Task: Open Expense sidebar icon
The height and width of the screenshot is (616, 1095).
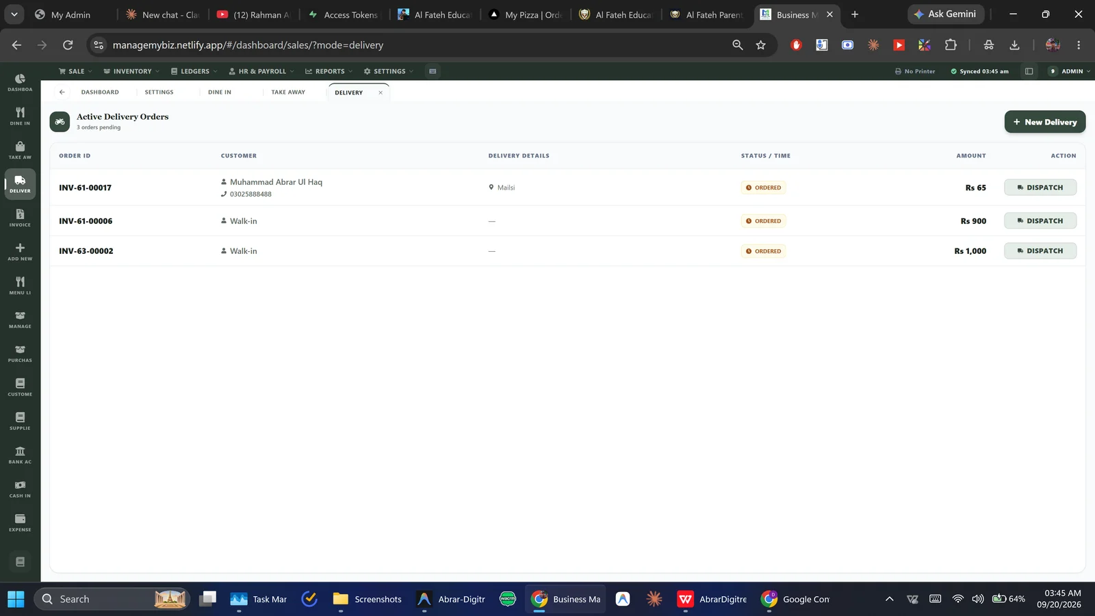Action: point(20,522)
